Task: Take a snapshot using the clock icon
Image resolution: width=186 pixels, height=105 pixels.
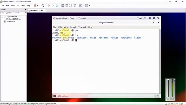Action: (49, 6)
